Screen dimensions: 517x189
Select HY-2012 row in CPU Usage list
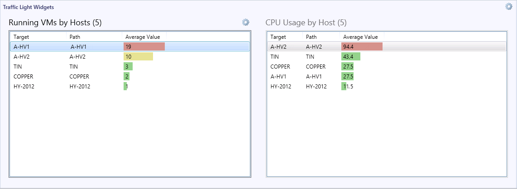pyautogui.click(x=387, y=86)
